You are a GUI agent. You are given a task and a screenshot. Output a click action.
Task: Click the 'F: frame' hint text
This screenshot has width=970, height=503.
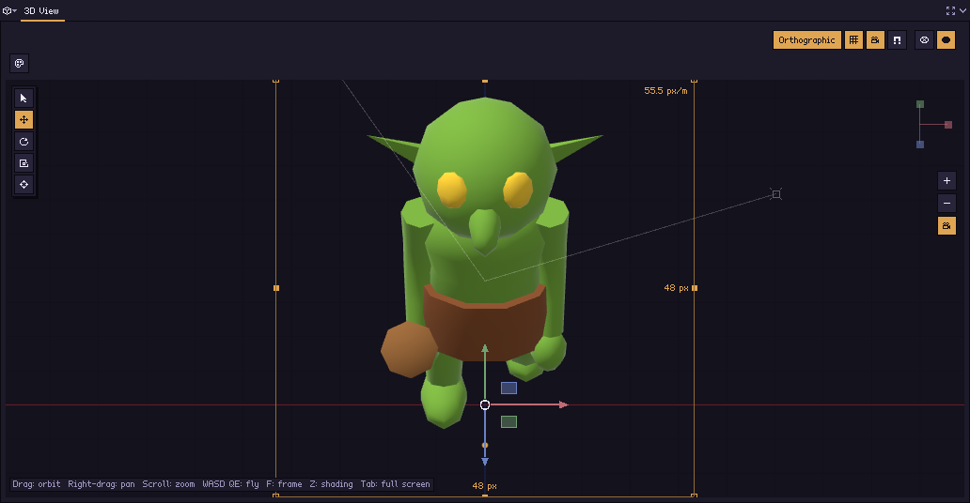[285, 484]
